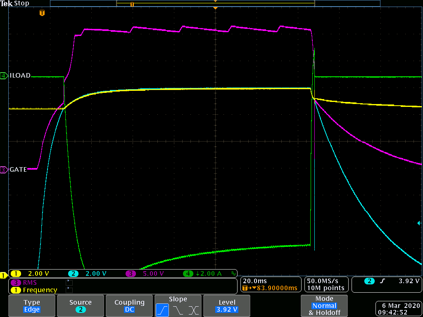The image size is (423, 317).
Task: Select the falling edge slope icon
Action: tap(178, 310)
